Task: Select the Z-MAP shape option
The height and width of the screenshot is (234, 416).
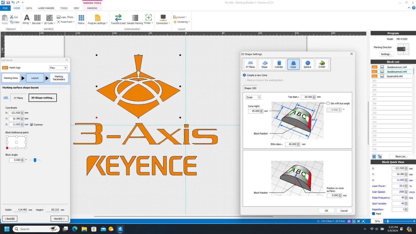Action: 322,64
